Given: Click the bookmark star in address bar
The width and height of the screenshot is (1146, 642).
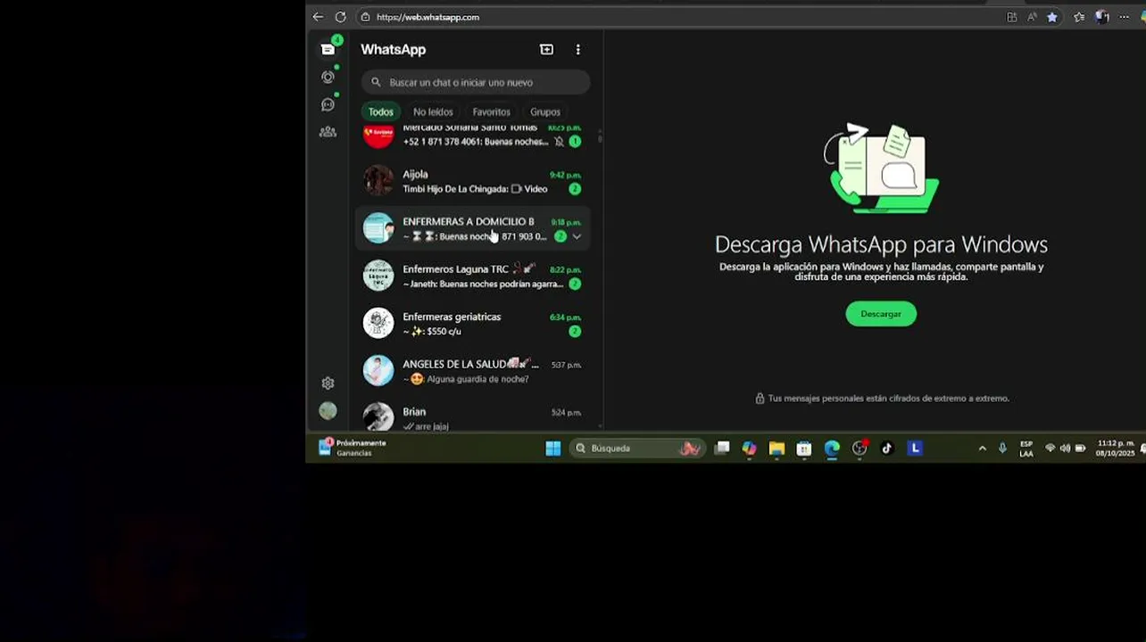Looking at the screenshot, I should 1052,17.
